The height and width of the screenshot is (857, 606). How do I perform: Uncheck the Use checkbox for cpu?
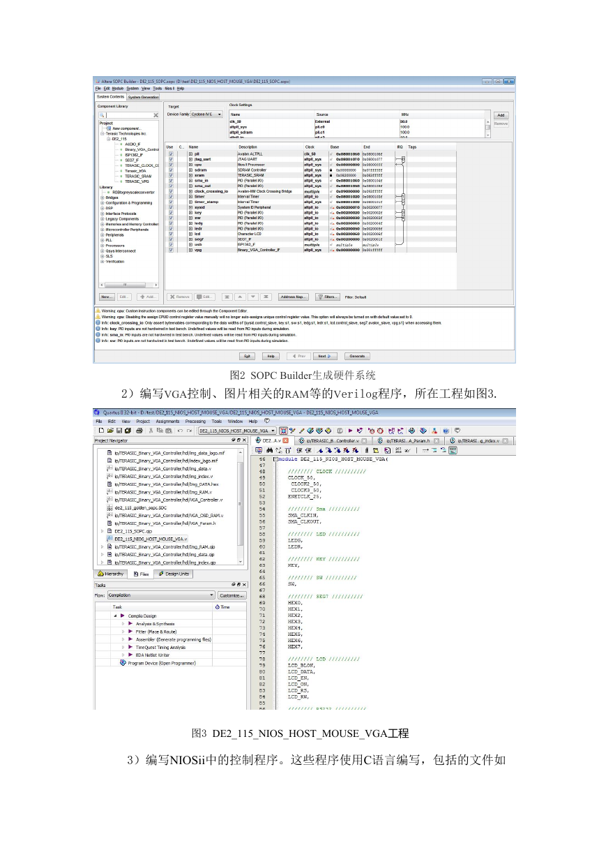(x=171, y=164)
